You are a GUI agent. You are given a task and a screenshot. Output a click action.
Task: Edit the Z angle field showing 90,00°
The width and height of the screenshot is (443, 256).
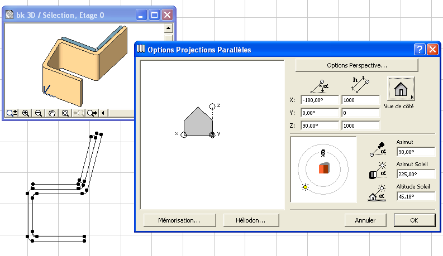320,125
